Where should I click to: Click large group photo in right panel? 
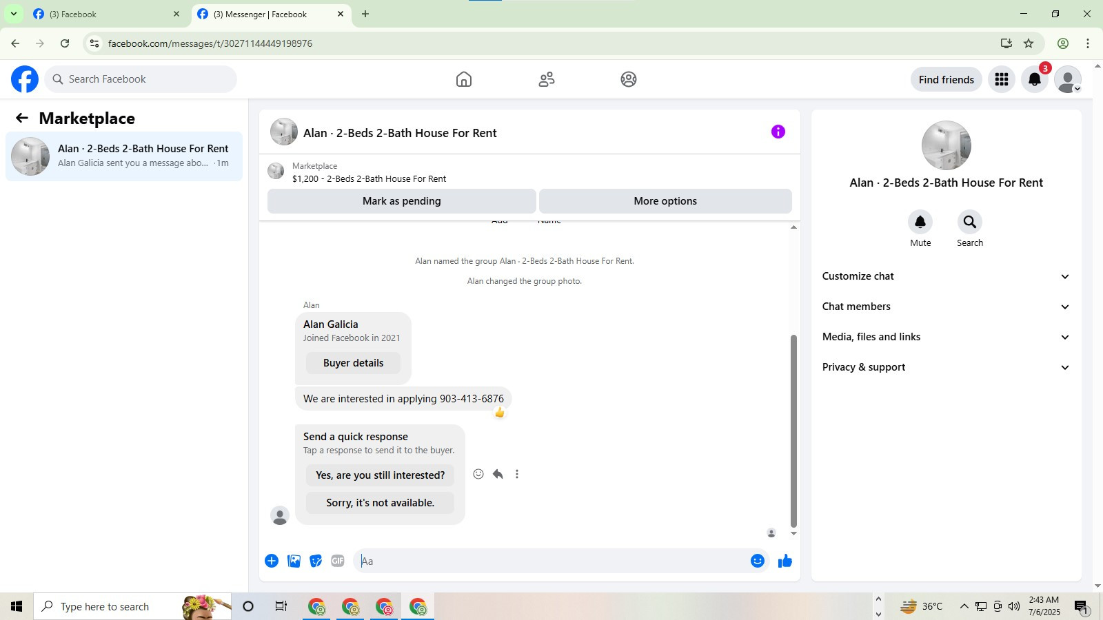tap(947, 145)
